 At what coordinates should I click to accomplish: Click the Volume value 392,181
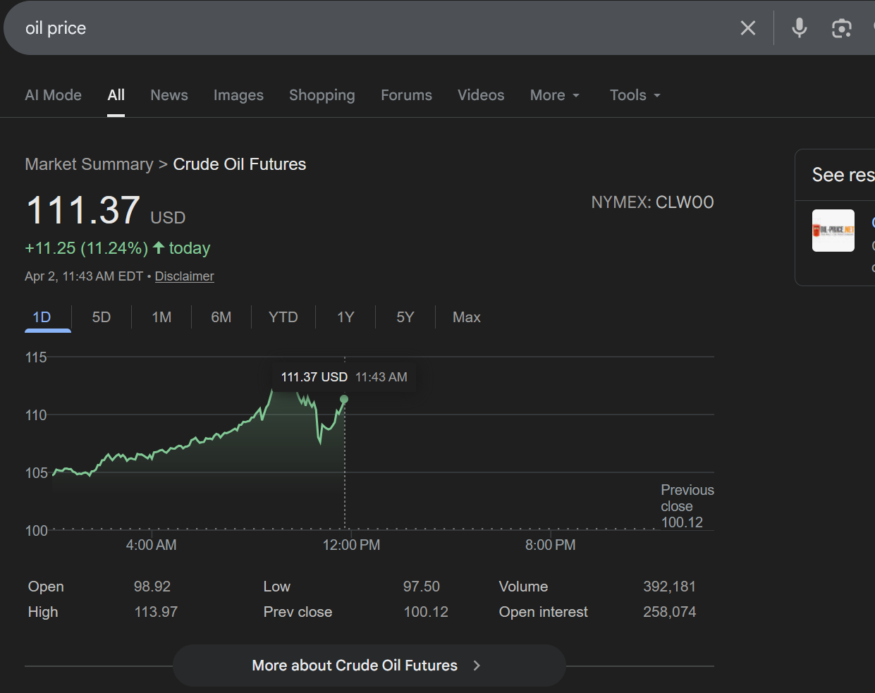coord(669,587)
